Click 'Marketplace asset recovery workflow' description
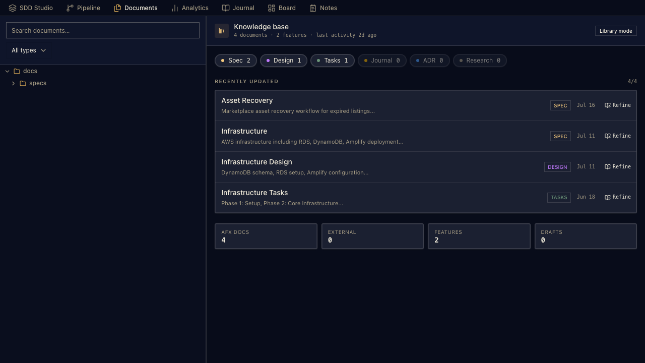This screenshot has width=645, height=363. click(x=298, y=111)
